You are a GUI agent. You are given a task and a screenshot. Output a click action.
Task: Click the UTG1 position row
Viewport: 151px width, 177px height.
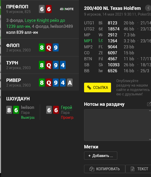click(118, 23)
